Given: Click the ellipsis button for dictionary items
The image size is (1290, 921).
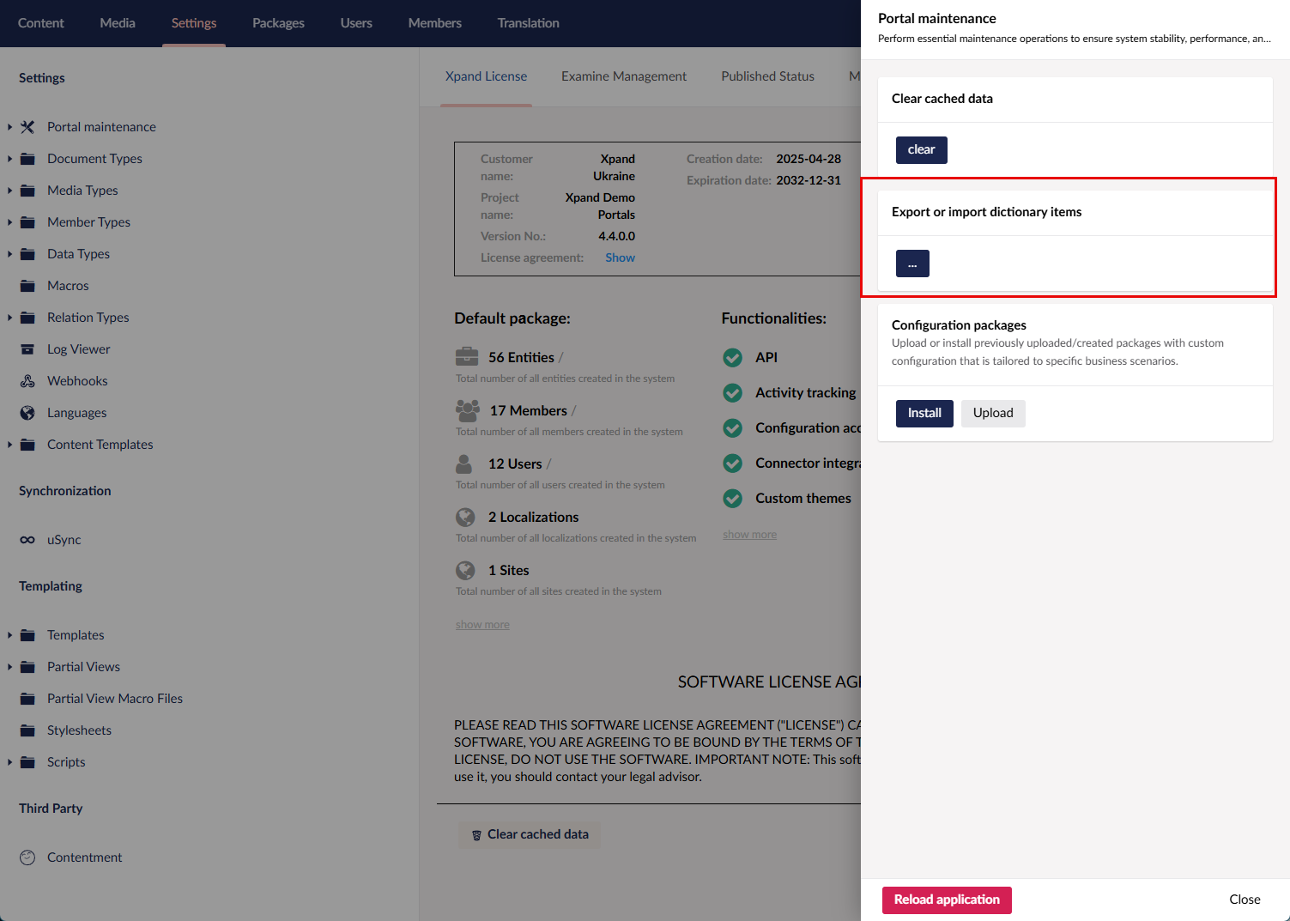Looking at the screenshot, I should click(x=912, y=264).
